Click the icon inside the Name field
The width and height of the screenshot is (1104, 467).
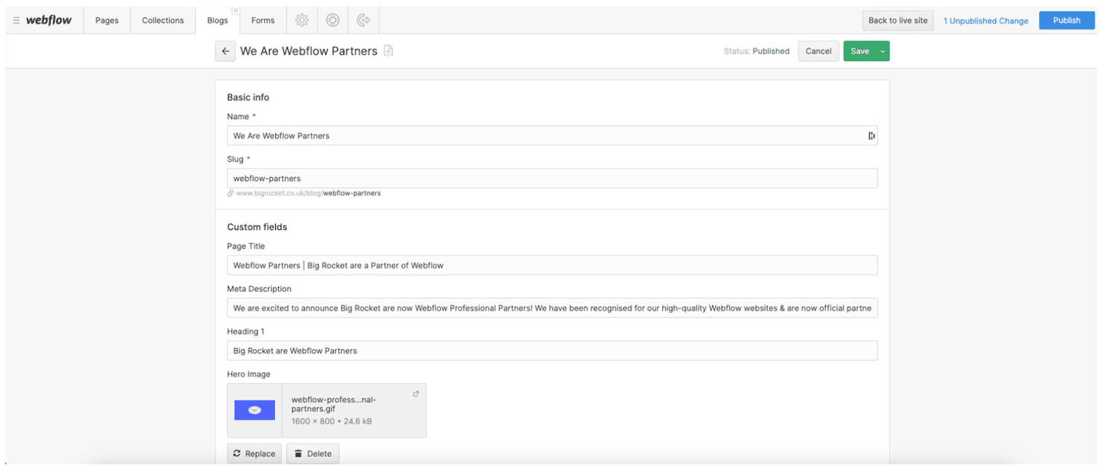tap(871, 136)
